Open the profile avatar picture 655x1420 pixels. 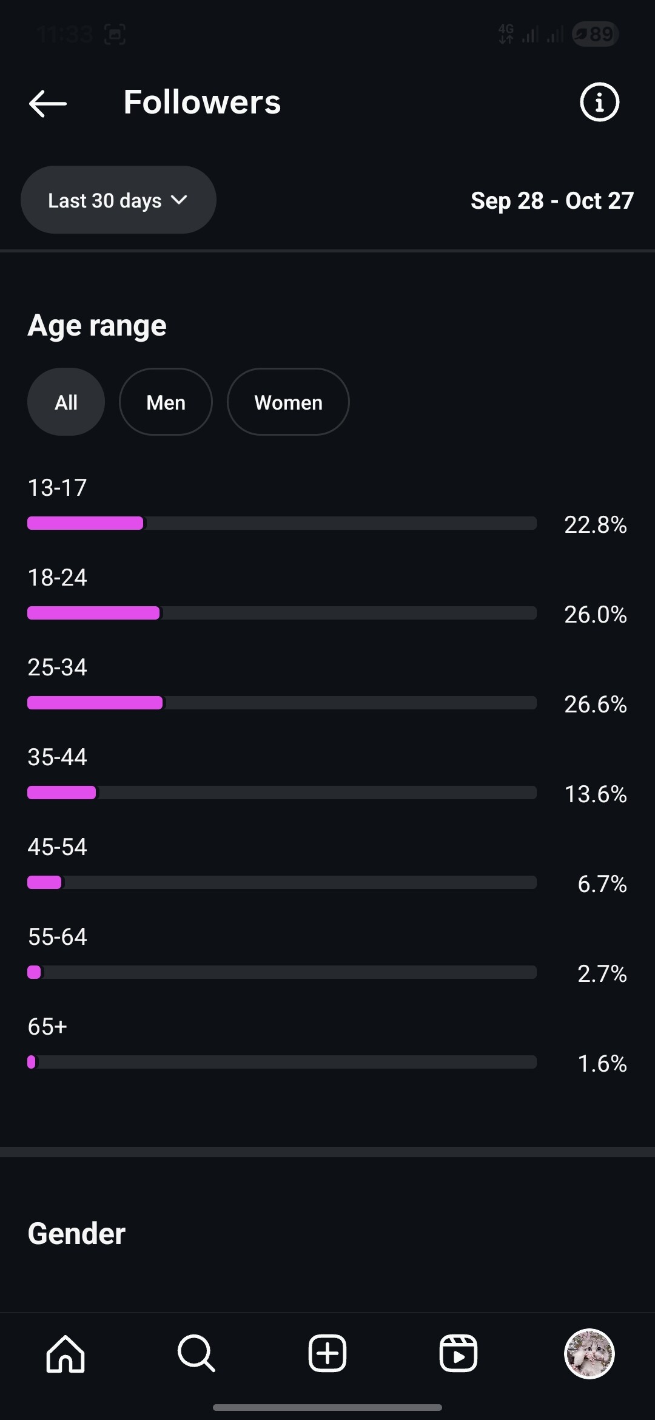(x=589, y=1353)
